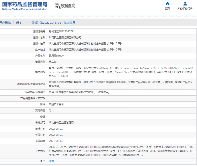This screenshot has width=197, height=166.
Task: Click the bullet icon beside 注
Action: pos(41,161)
